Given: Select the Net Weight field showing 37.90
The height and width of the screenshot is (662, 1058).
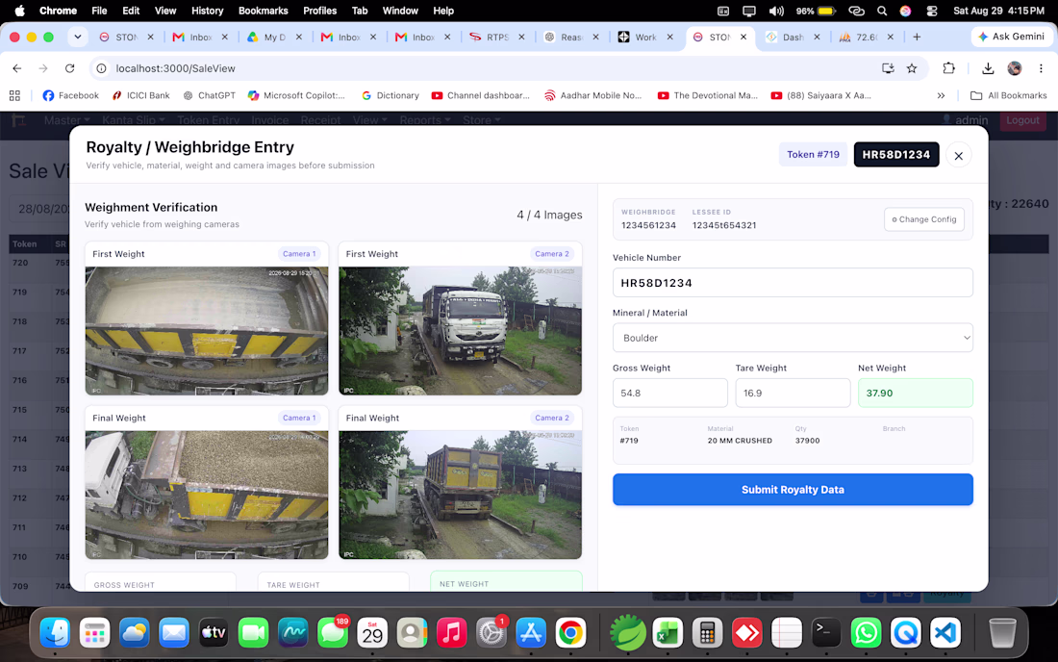Looking at the screenshot, I should click(915, 393).
